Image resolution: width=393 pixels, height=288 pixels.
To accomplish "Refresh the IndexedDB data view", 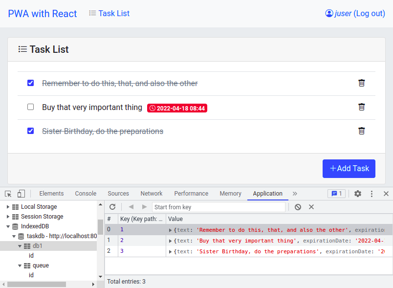I will point(112,206).
